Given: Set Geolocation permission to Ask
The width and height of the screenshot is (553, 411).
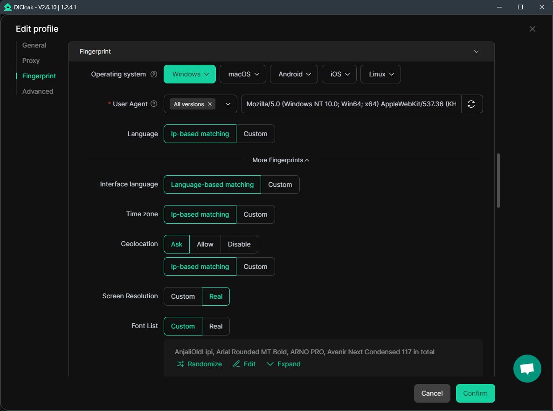Looking at the screenshot, I should (x=177, y=244).
